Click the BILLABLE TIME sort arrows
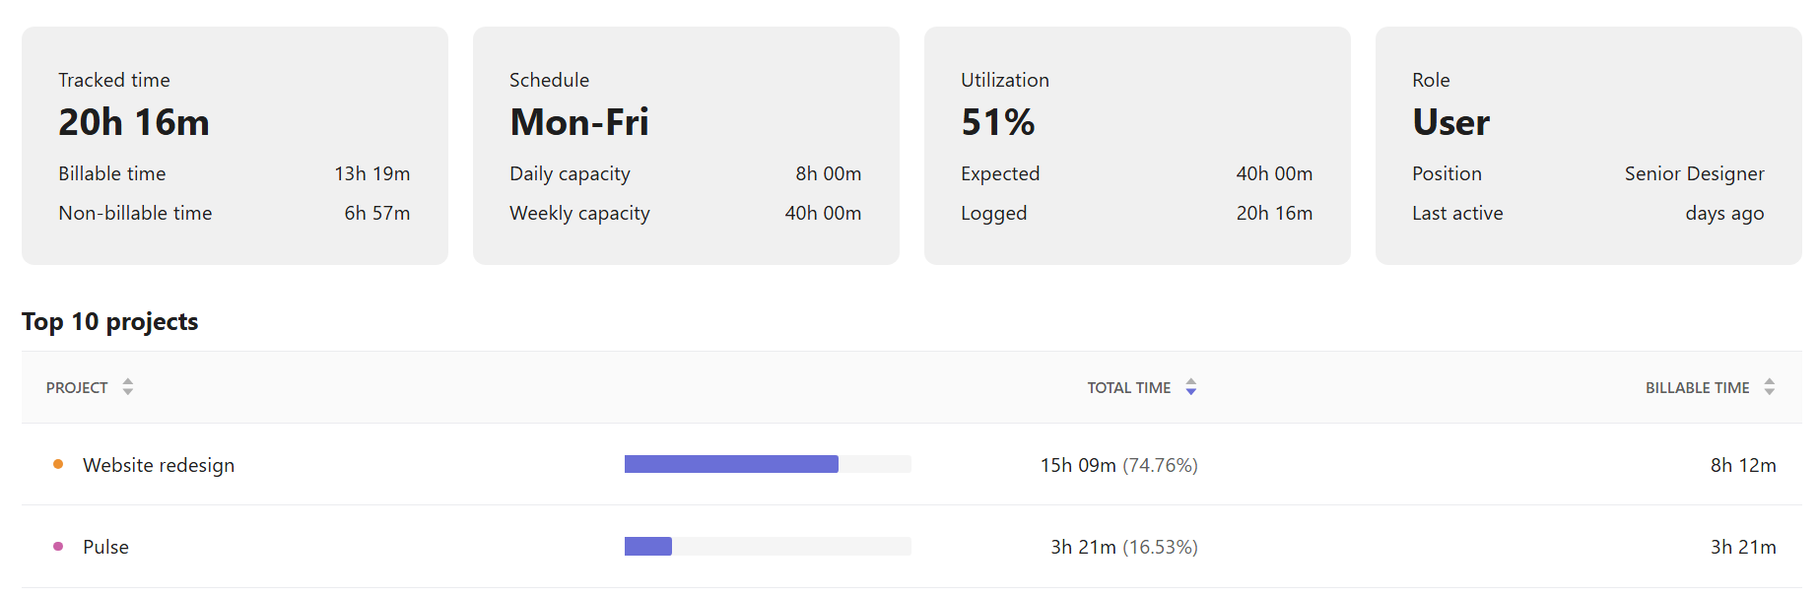 point(1770,387)
